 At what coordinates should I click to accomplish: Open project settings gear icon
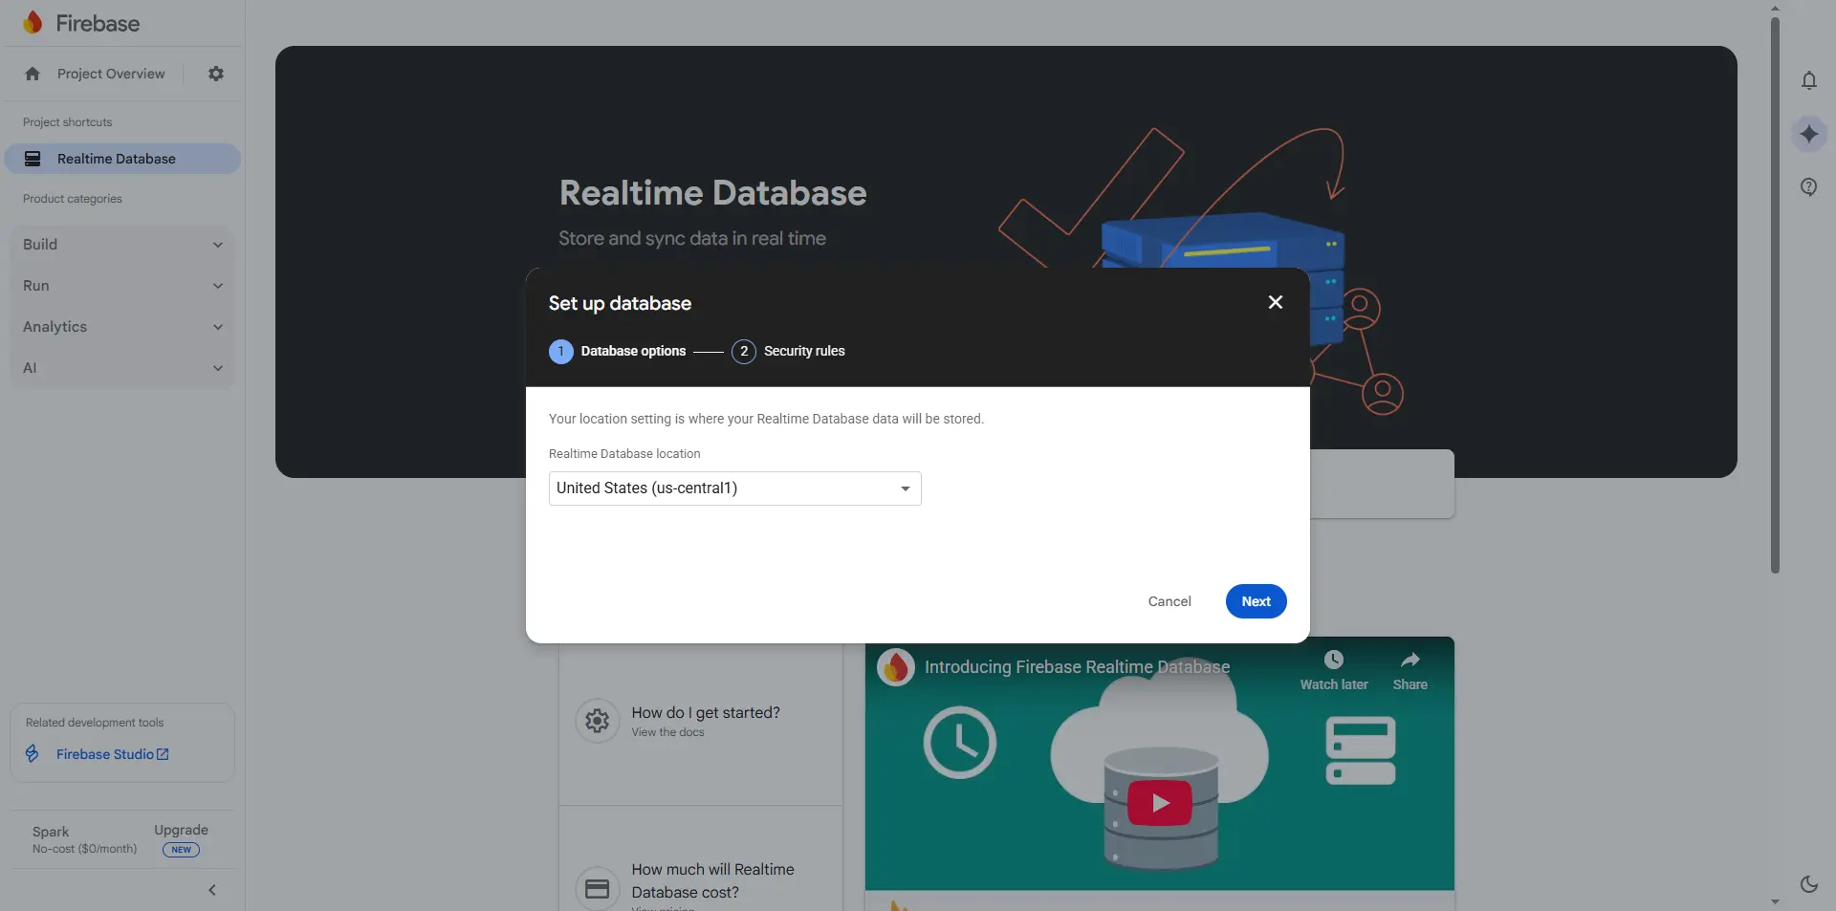pyautogui.click(x=216, y=74)
